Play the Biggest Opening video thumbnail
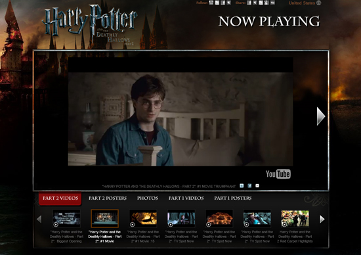Image resolution: width=361 pixels, height=255 pixels. 66,218
